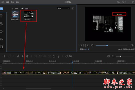The height and width of the screenshot is (90, 135).
Task: Open the three-dot more options menu
Action: [126, 2]
